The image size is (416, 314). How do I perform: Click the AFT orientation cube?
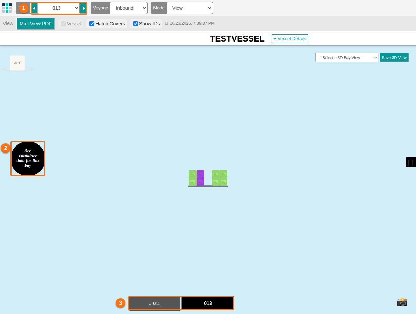coord(17,63)
